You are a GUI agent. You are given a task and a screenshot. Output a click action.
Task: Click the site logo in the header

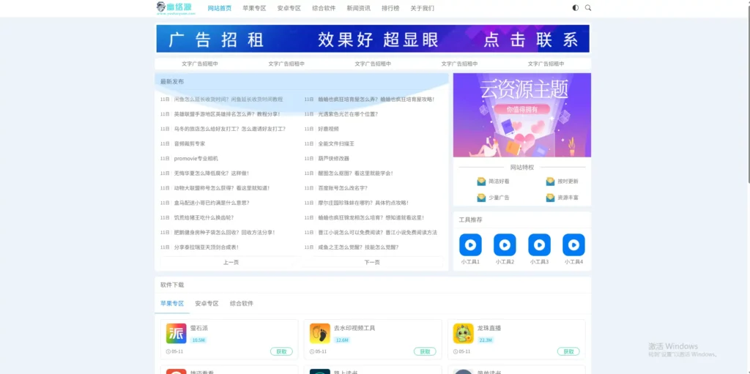coord(176,8)
